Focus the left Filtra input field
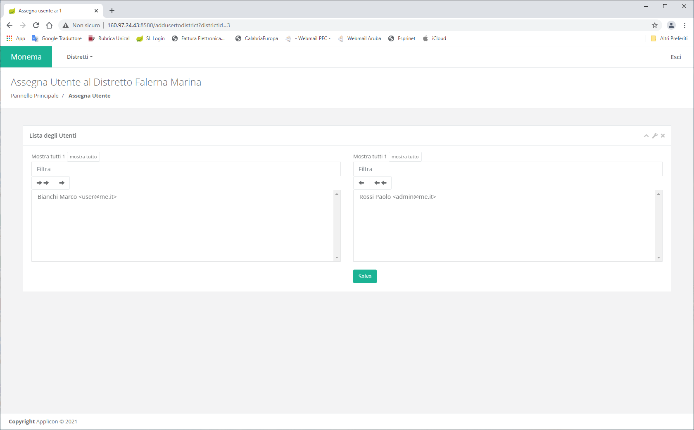 186,169
